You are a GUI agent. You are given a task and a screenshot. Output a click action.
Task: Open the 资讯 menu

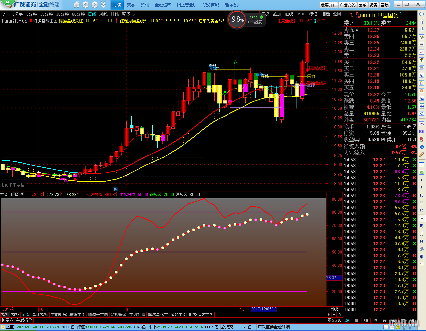pyautogui.click(x=145, y=5)
